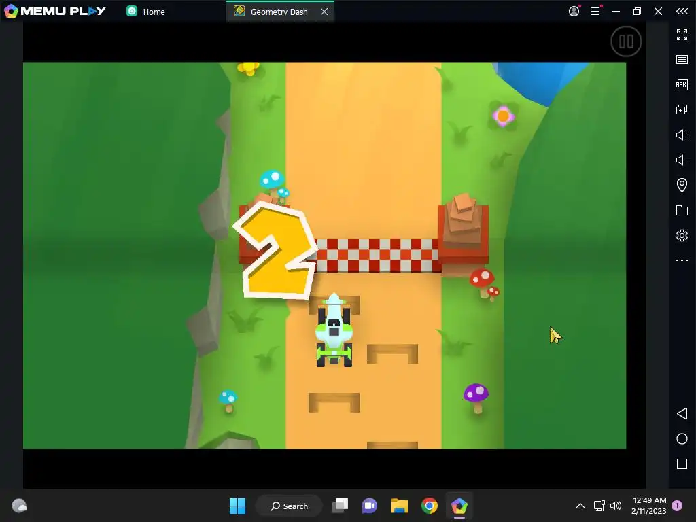Show more sidebar tools via three dots
The width and height of the screenshot is (696, 522).
tap(682, 260)
